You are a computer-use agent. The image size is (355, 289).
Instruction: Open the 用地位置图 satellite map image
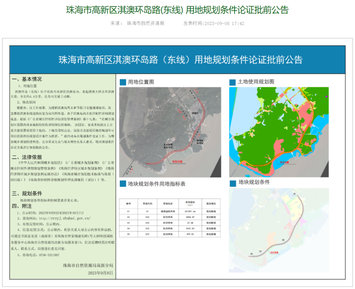point(170,132)
